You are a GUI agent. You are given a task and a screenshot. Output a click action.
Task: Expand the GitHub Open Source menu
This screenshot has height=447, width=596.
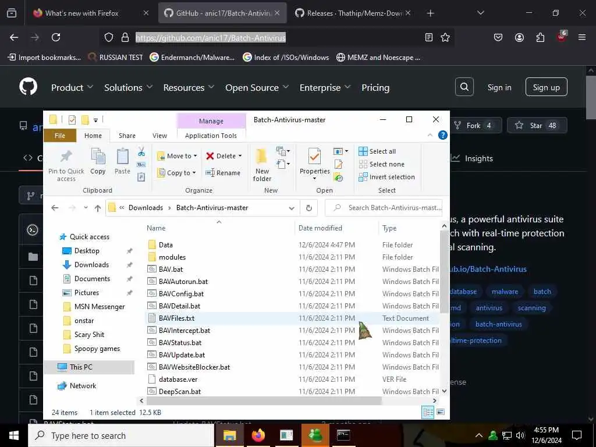(257, 87)
